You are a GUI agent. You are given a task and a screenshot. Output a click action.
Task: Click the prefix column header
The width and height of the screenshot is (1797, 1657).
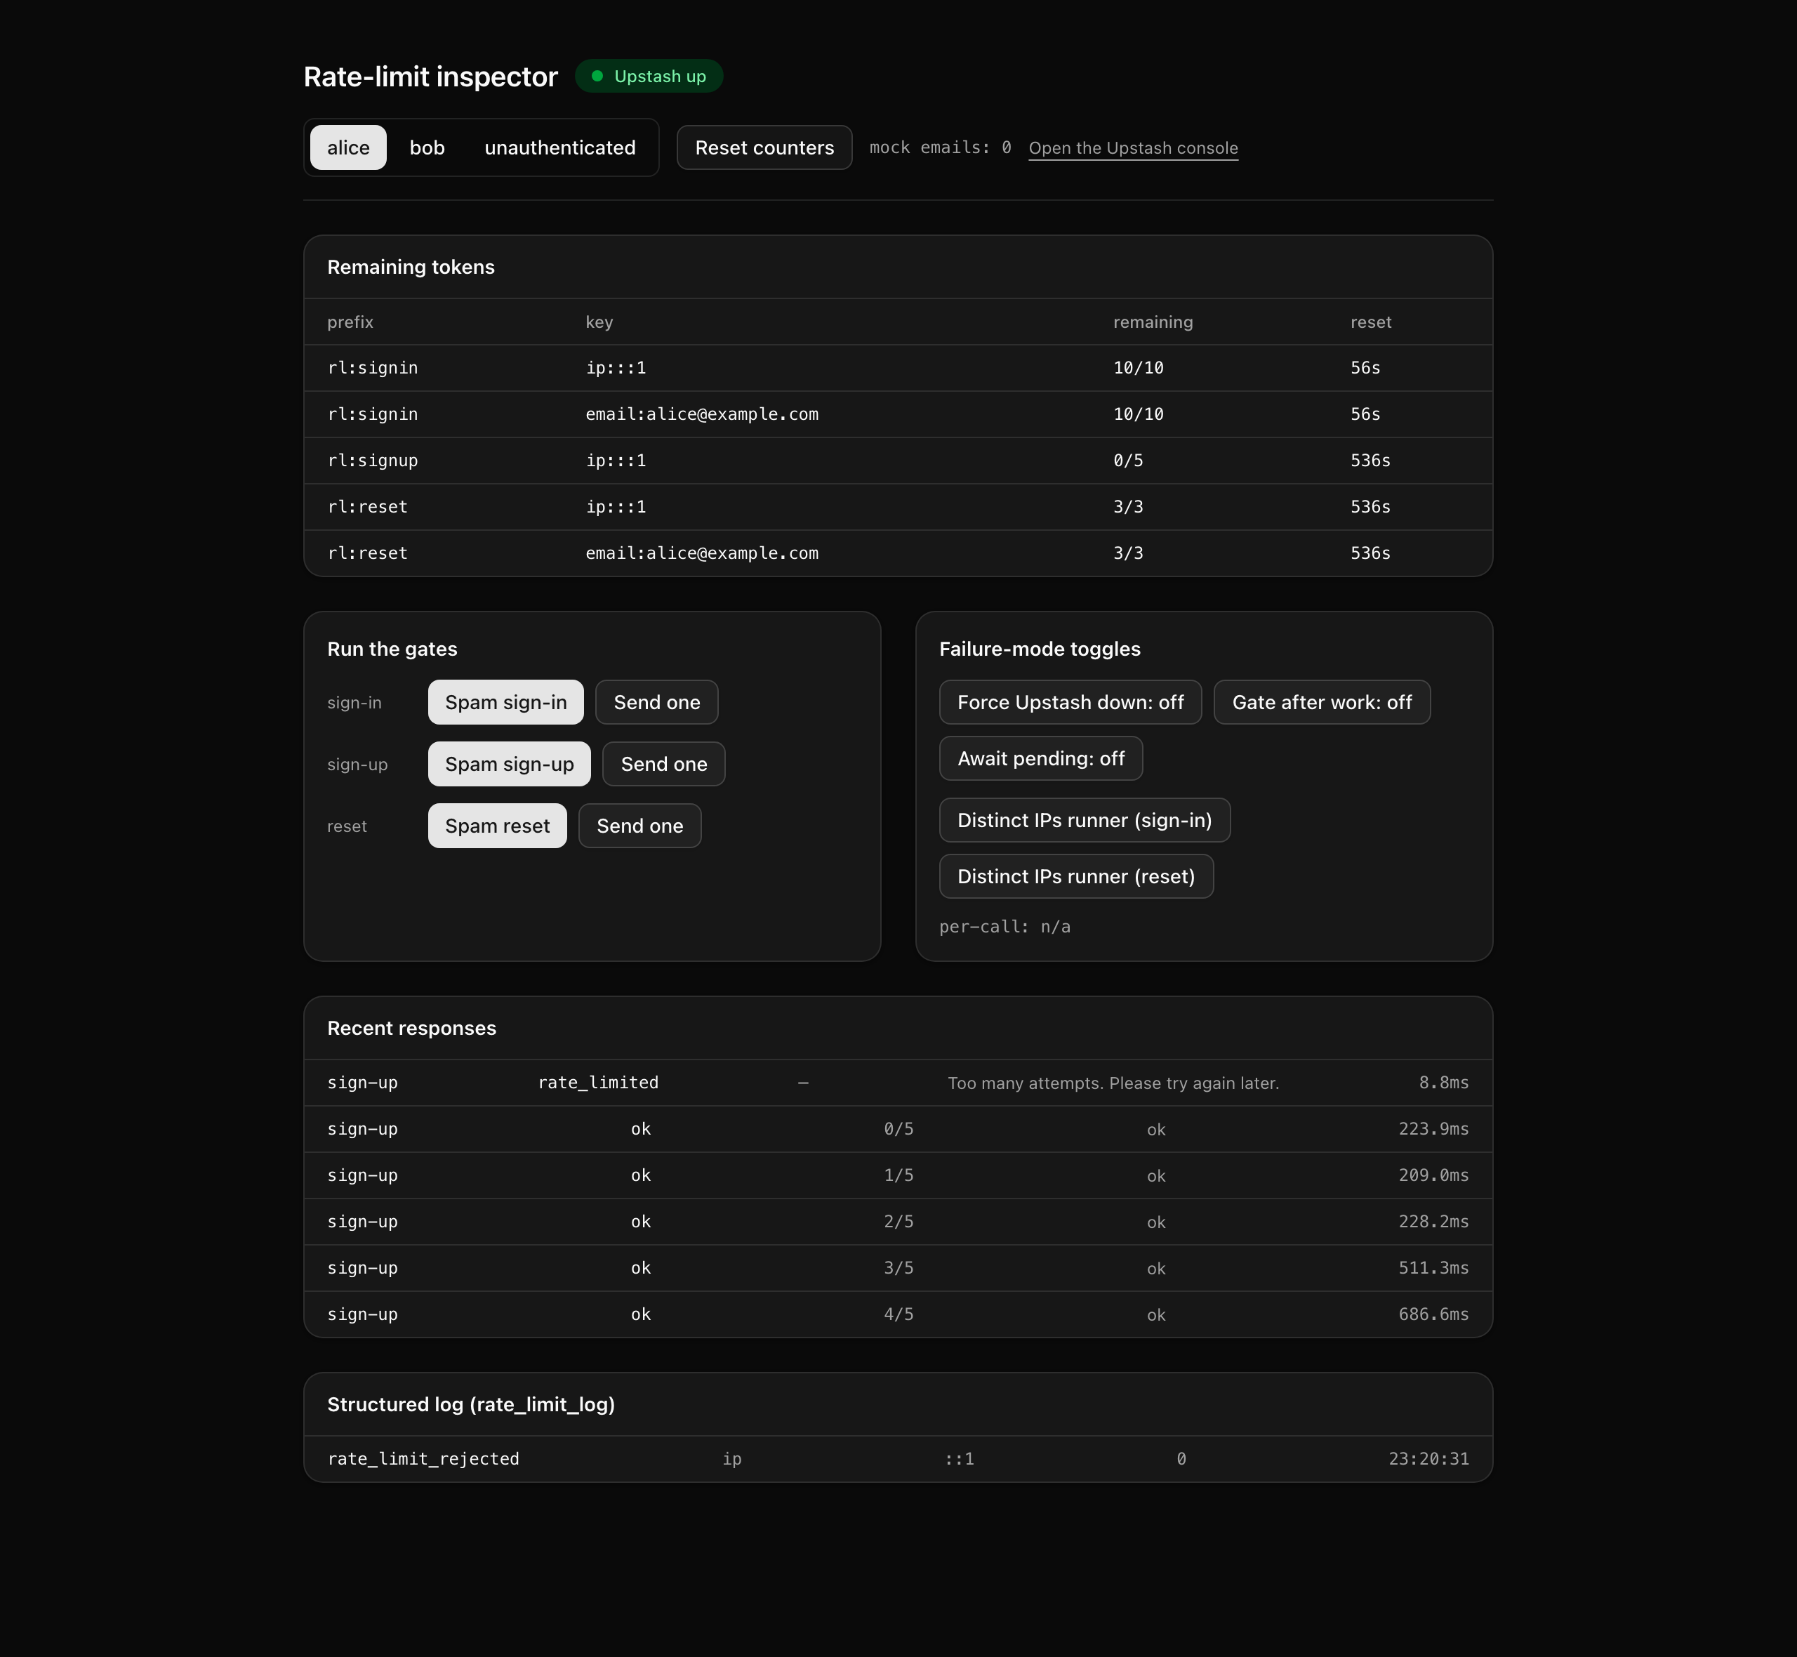pos(350,322)
